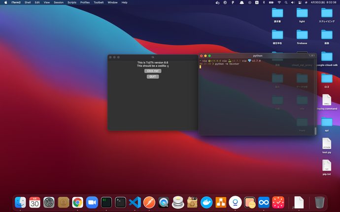The image size is (340, 212).
Task: Open QuickTime Player from the Dock
Action: click(x=164, y=202)
